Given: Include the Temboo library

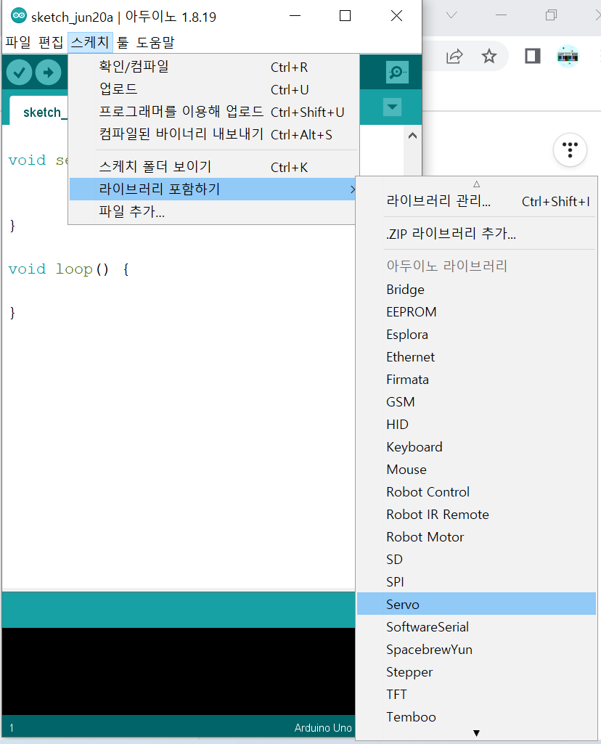Looking at the screenshot, I should (x=476, y=717).
